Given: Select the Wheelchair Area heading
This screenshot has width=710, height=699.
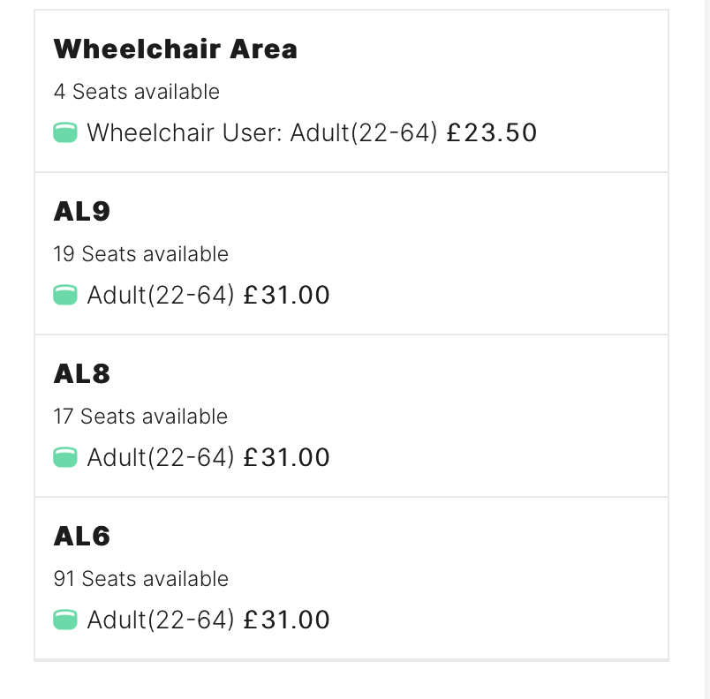Looking at the screenshot, I should (x=175, y=49).
